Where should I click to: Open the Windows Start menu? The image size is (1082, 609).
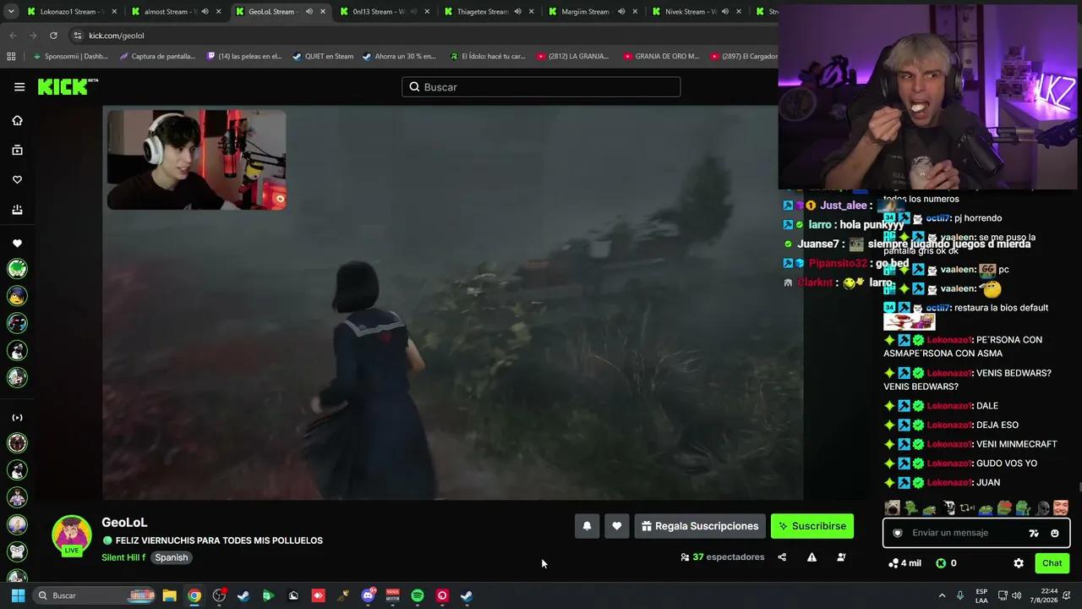point(18,595)
